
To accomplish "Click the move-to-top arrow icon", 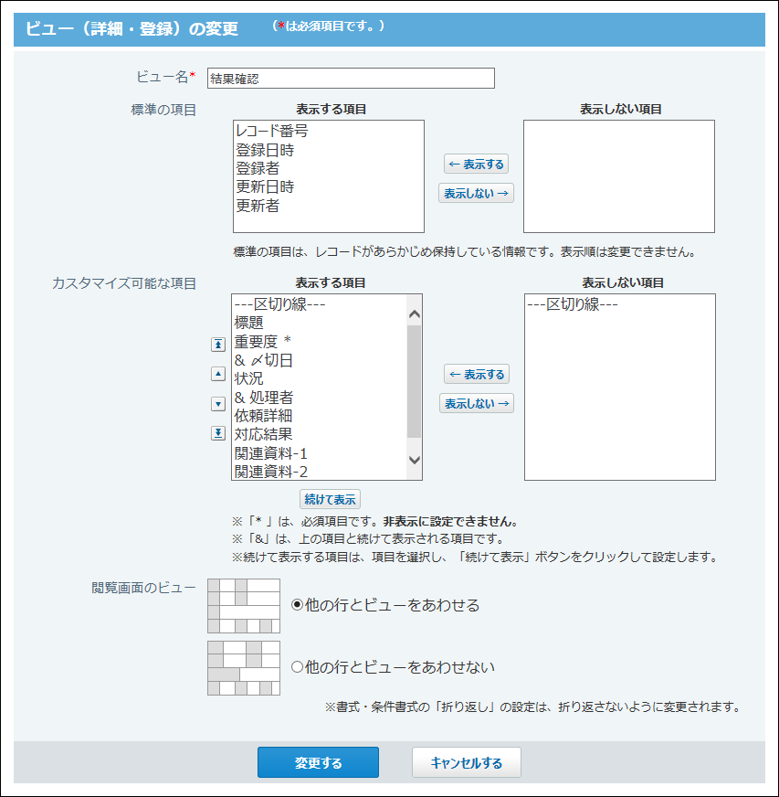I will 218,345.
